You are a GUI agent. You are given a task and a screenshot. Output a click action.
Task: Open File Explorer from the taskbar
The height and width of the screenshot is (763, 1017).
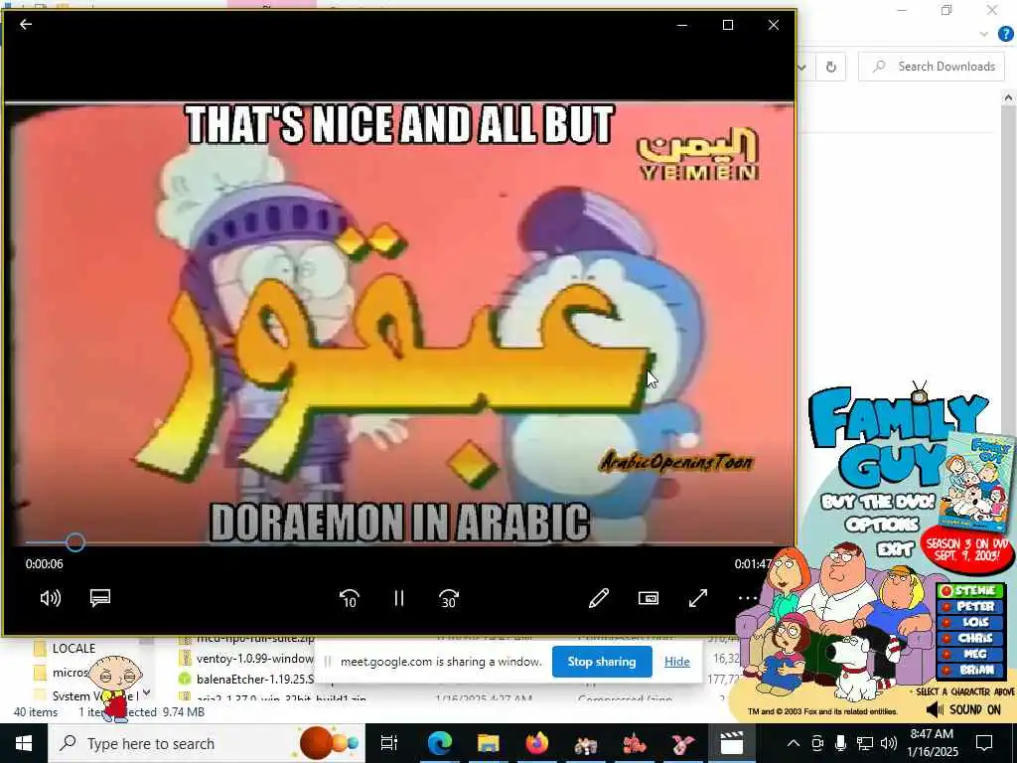point(488,743)
